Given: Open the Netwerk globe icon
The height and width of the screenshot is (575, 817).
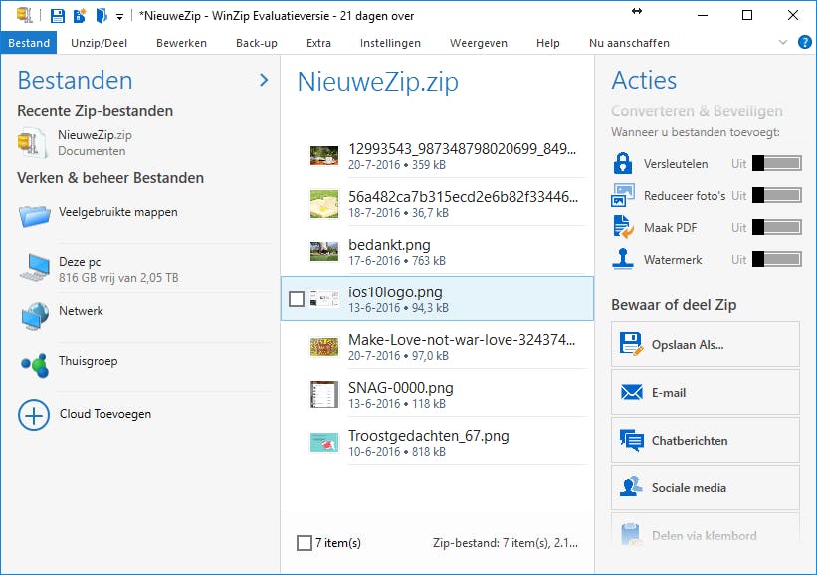Looking at the screenshot, I should (34, 316).
